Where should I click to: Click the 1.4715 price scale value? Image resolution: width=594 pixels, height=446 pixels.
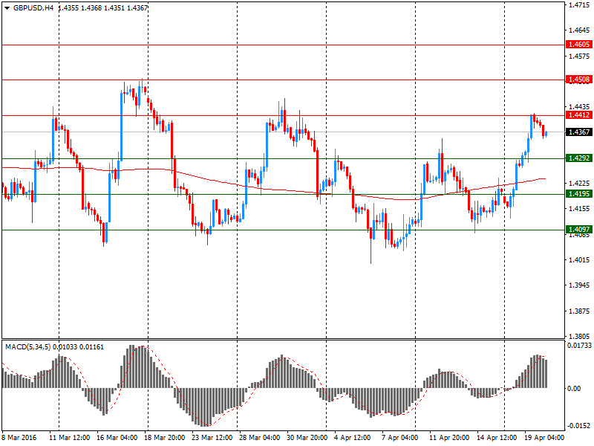(x=580, y=5)
